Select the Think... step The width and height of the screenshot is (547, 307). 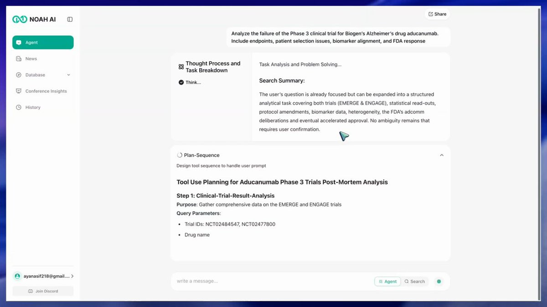pyautogui.click(x=193, y=82)
